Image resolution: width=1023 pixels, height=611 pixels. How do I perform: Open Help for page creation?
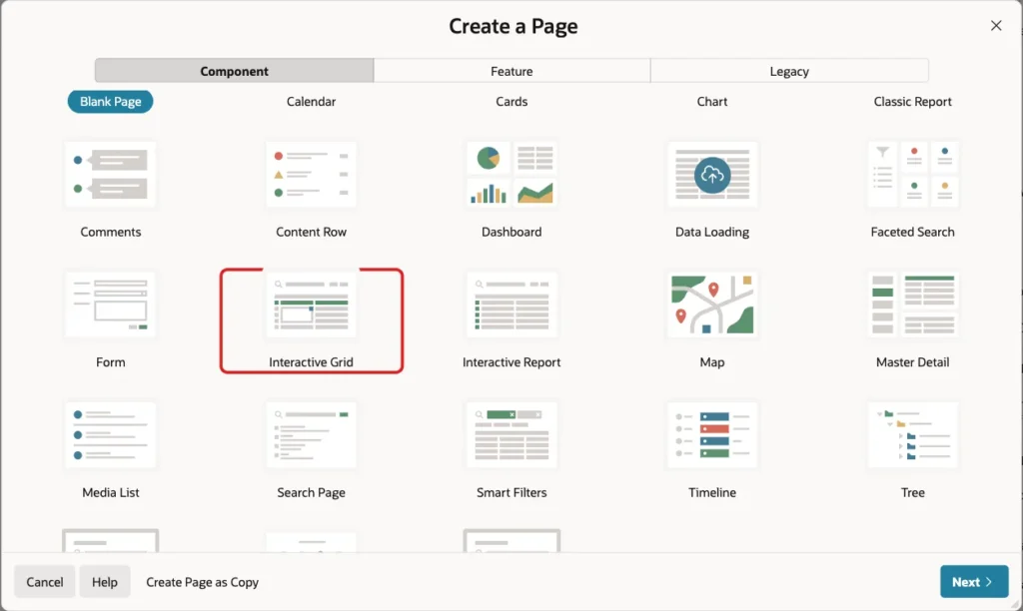point(104,582)
